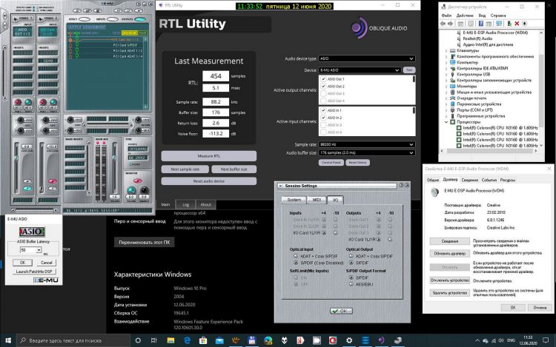Open Файл menu in Device Manager
This screenshot has height=347, width=556.
pos(446,16)
